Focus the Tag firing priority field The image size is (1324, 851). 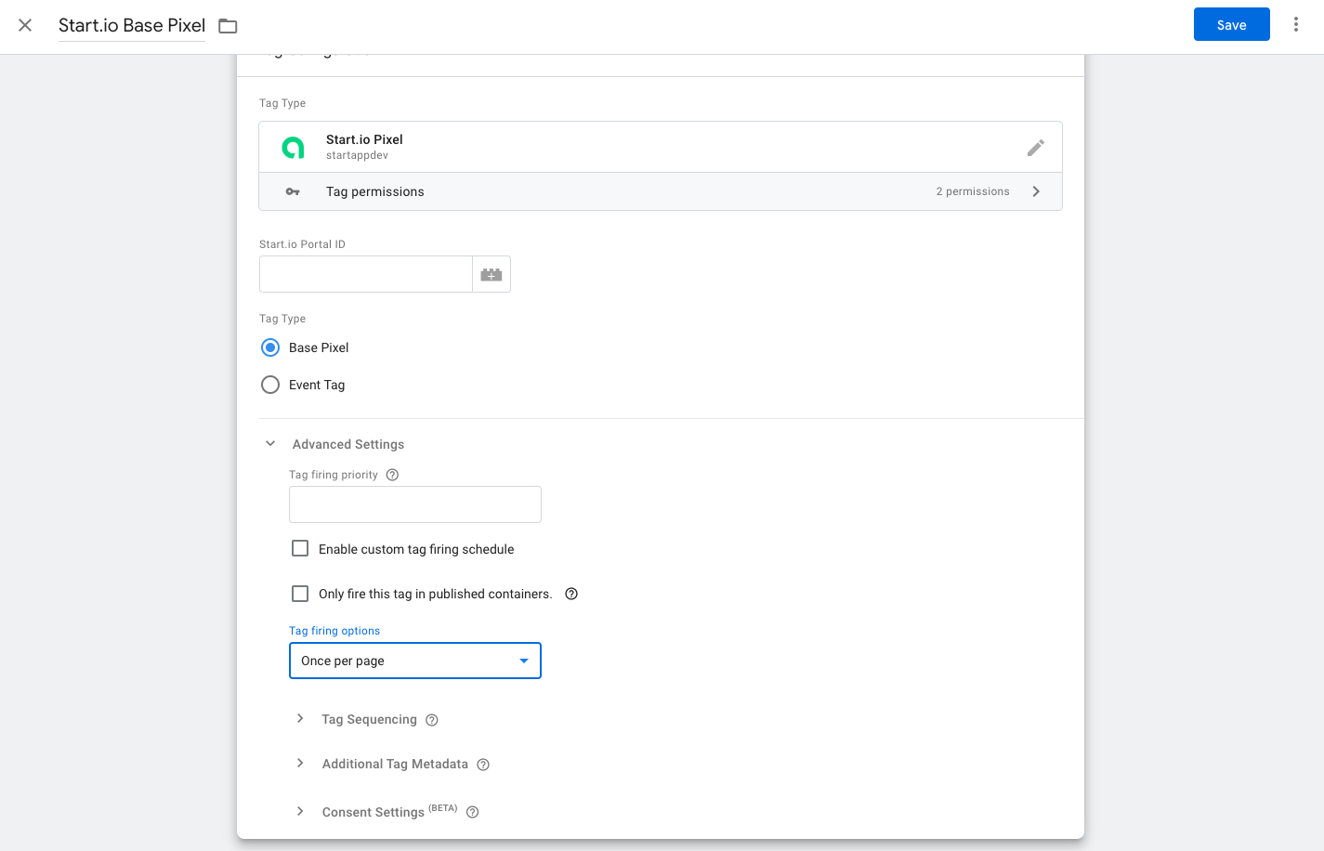coord(415,504)
